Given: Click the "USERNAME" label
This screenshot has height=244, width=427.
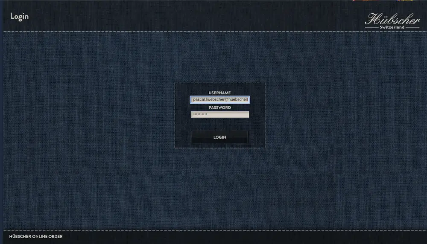Looking at the screenshot, I should tap(219, 93).
